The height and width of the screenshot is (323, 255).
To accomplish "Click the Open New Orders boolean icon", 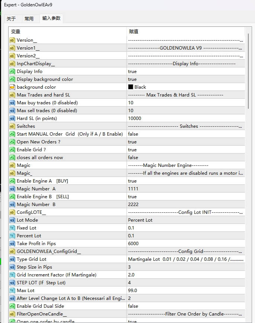I will (12, 142).
